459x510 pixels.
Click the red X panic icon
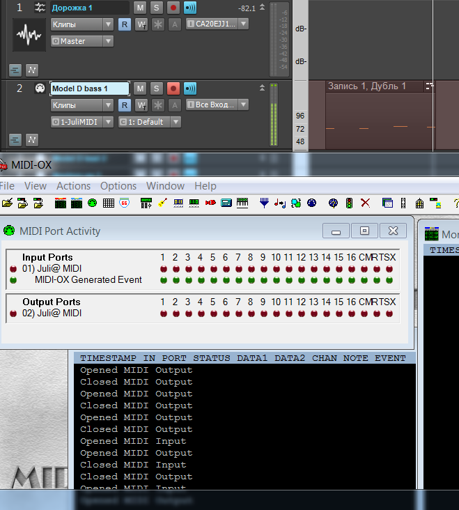click(x=366, y=203)
